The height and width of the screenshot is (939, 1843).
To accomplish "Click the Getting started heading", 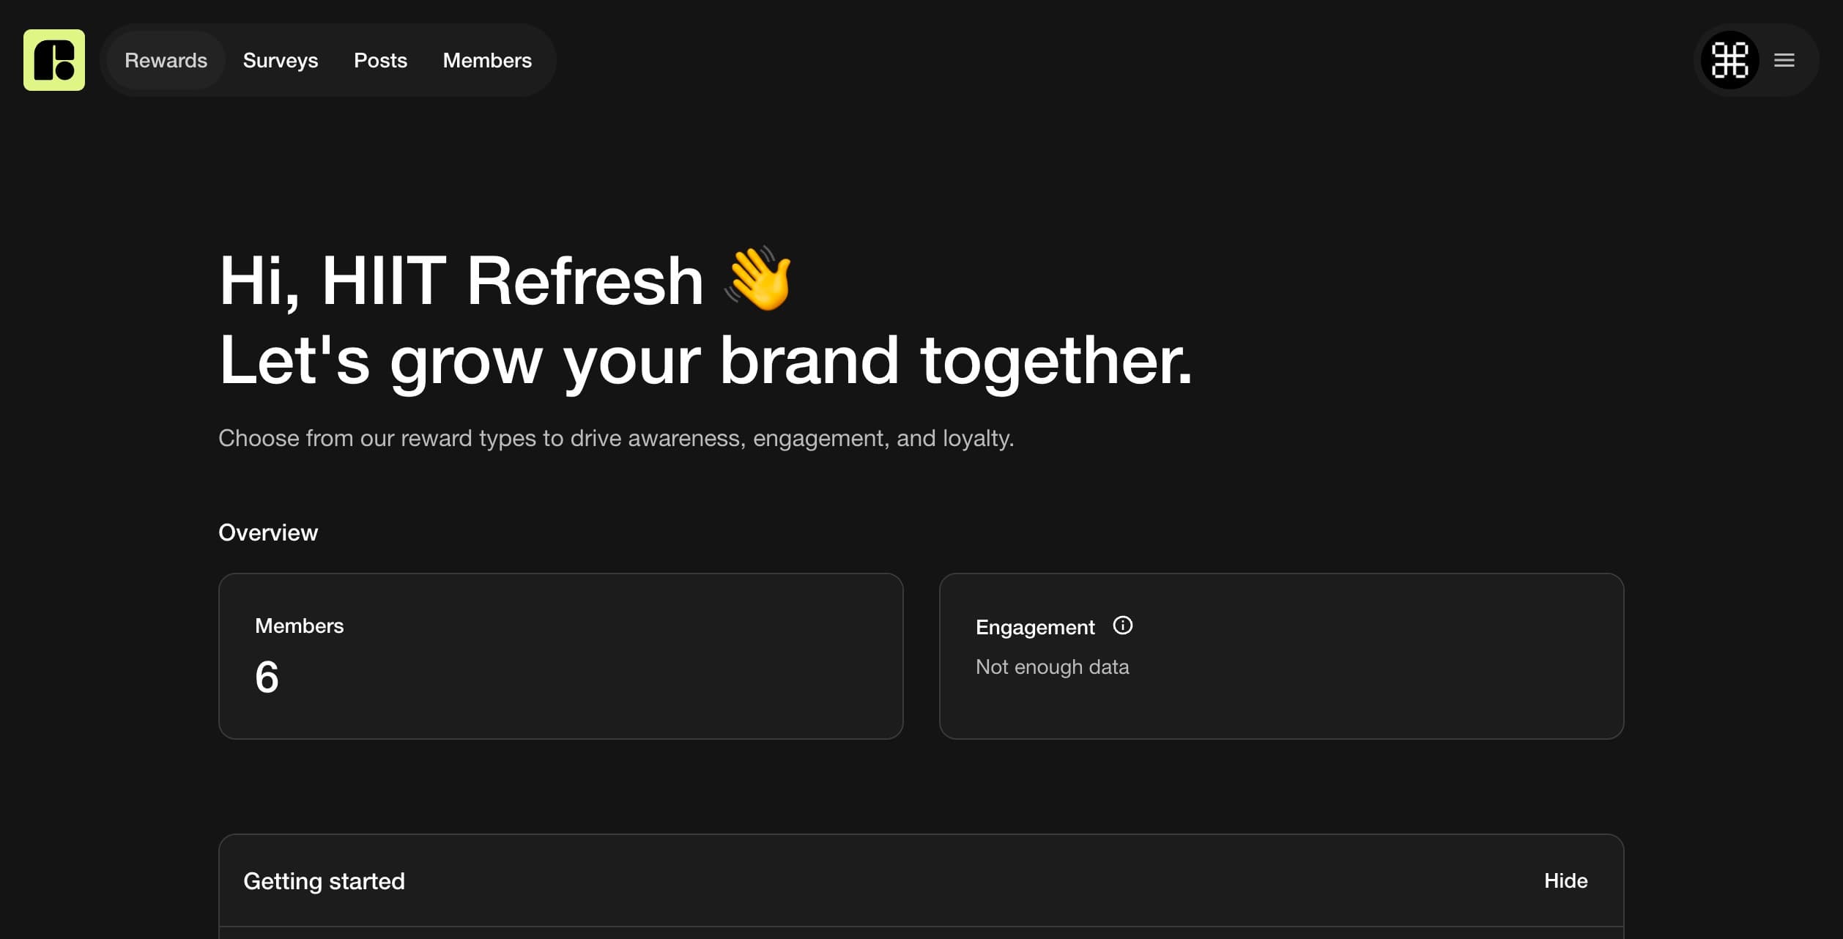I will [x=324, y=881].
